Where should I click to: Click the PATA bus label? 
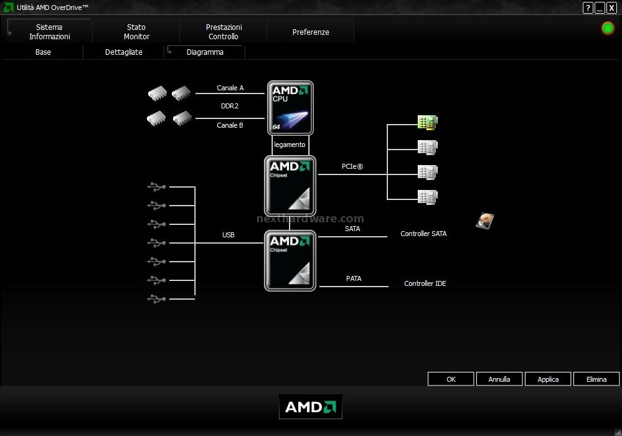354,278
